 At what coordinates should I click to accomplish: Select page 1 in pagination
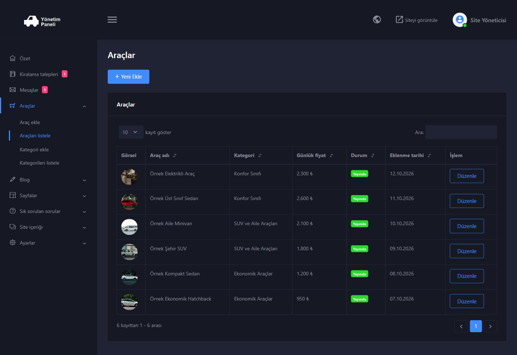pyautogui.click(x=476, y=326)
